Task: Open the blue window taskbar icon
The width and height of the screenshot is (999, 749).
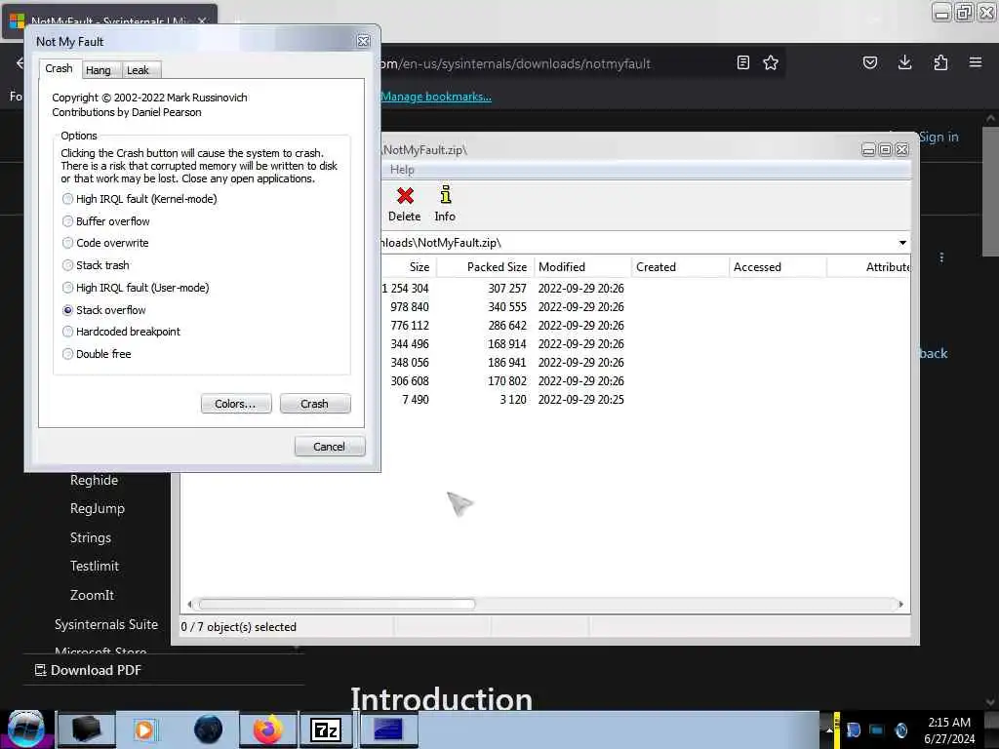Action: click(x=388, y=729)
